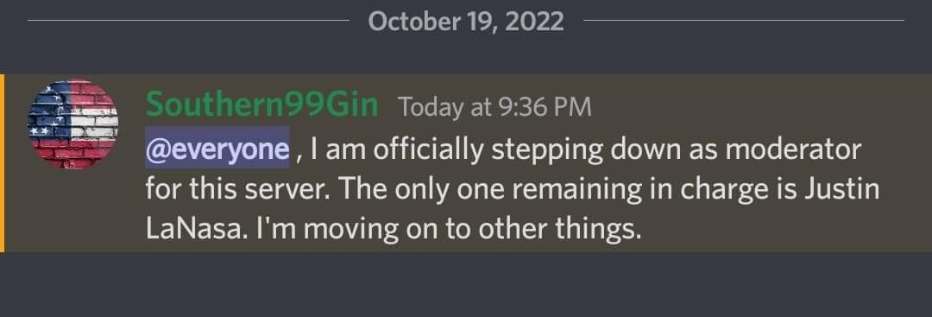Viewport: 932px width, 317px height.
Task: Click the divider line right of the date
Action: point(744,20)
